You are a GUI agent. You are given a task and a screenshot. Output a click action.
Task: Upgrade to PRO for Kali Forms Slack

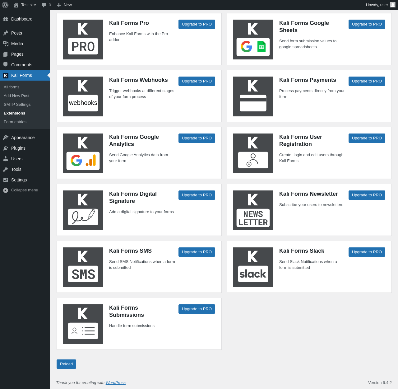(x=367, y=252)
